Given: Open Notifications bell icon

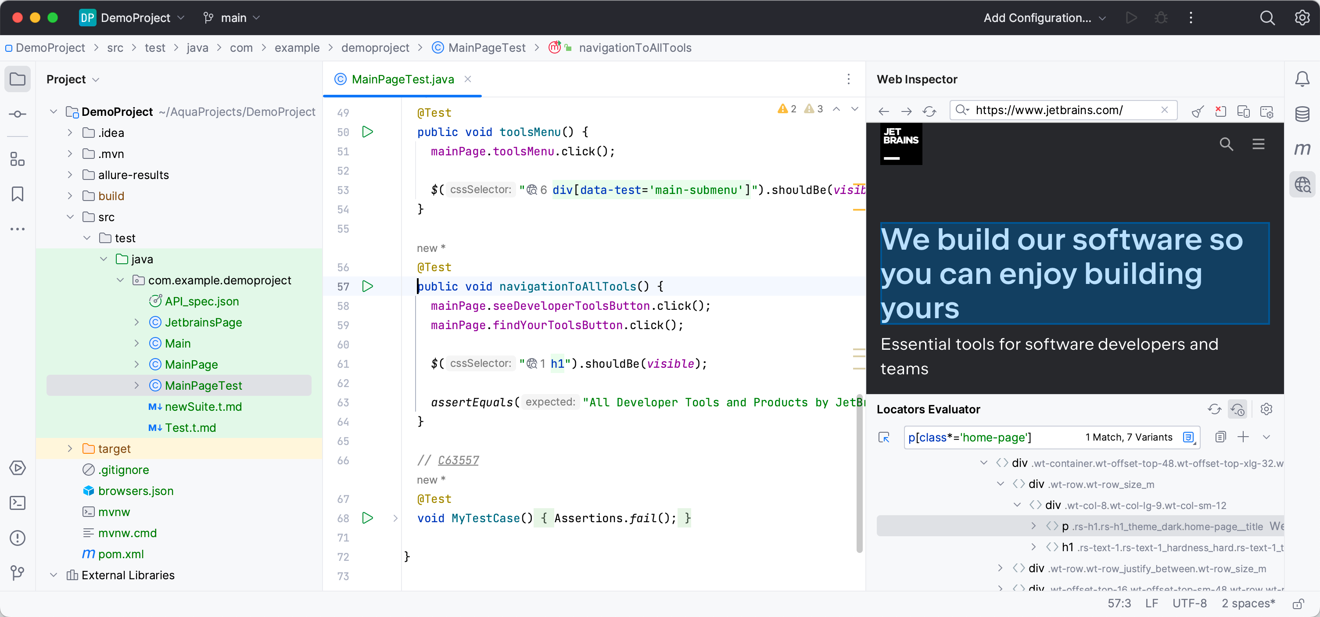Looking at the screenshot, I should 1302,79.
